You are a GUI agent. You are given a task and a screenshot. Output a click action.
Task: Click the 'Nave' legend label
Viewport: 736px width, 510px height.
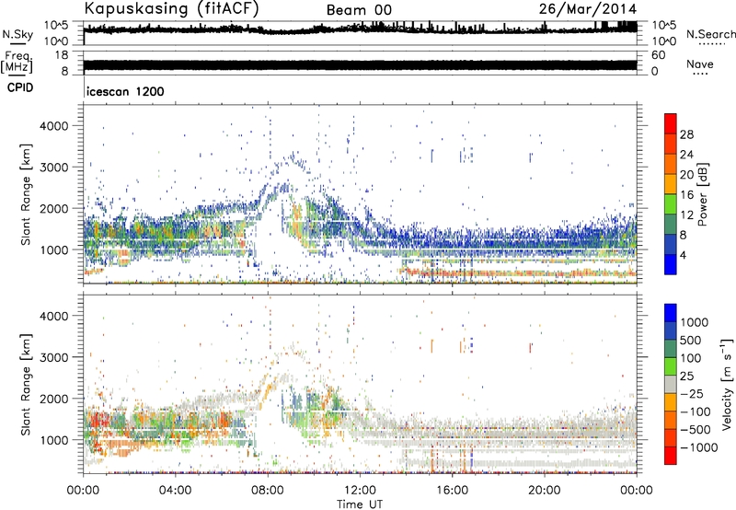pyautogui.click(x=700, y=64)
